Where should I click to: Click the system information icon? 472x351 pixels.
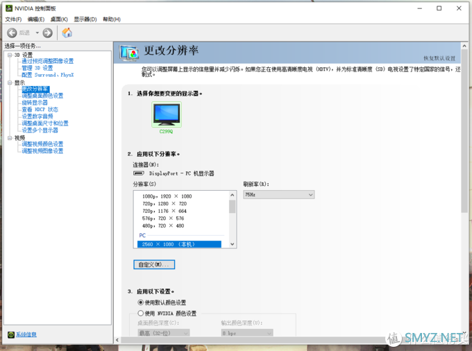point(11,334)
